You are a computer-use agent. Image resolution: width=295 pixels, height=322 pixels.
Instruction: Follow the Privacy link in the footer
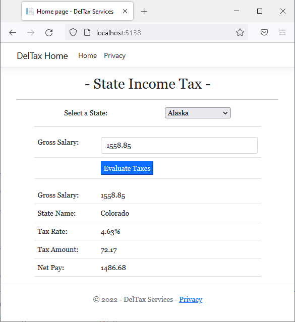(x=191, y=299)
